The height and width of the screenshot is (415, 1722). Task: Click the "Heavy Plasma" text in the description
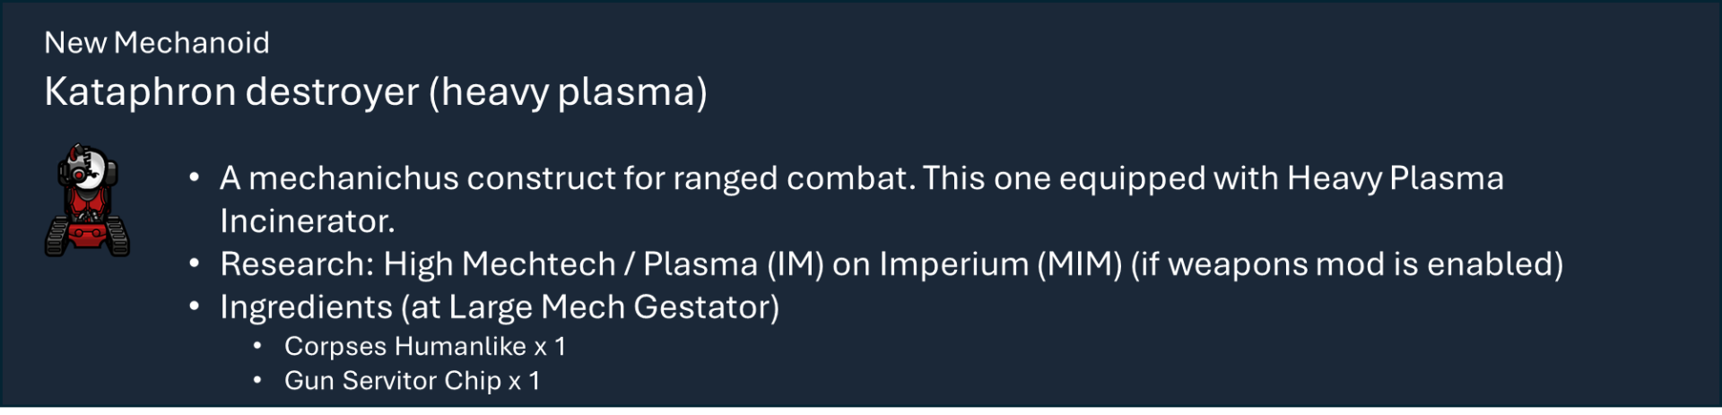click(x=1395, y=178)
